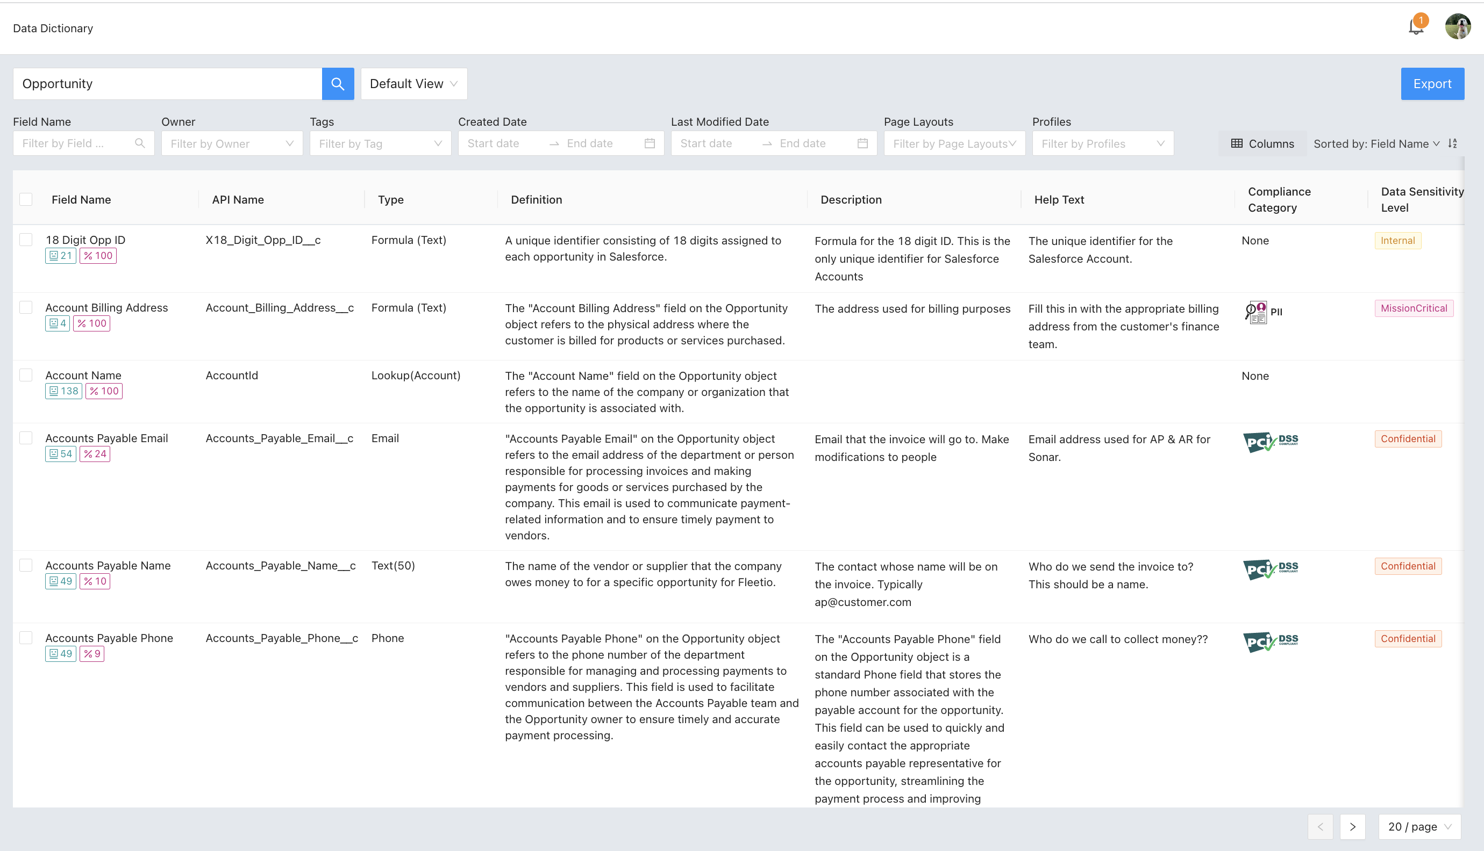This screenshot has width=1484, height=851.
Task: Click PII compliance icon for Account Billing Address
Action: 1256,312
